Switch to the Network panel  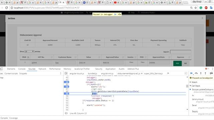click(x=42, y=69)
